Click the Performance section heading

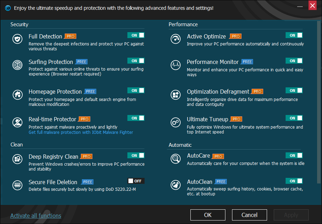click(183, 24)
